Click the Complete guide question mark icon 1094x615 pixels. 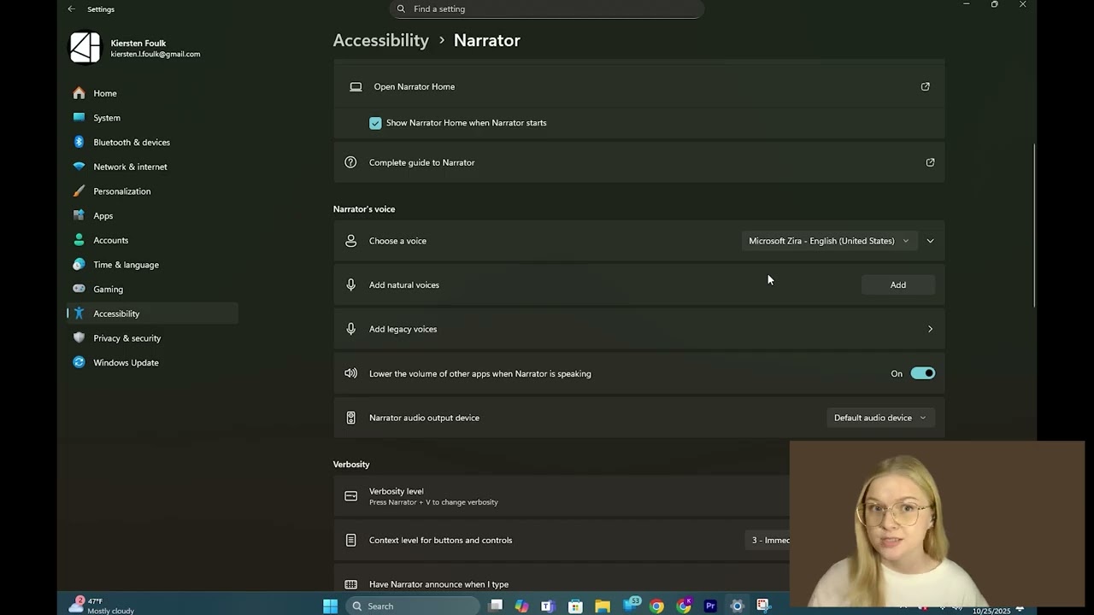(350, 162)
